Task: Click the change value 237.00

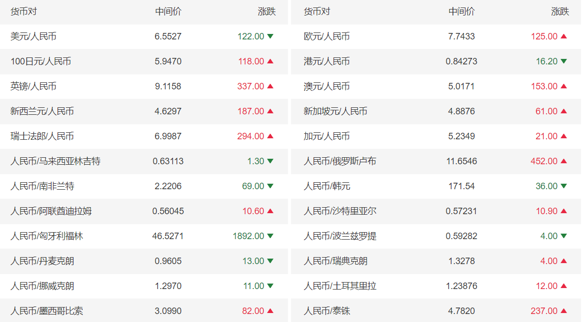Action: [544, 311]
